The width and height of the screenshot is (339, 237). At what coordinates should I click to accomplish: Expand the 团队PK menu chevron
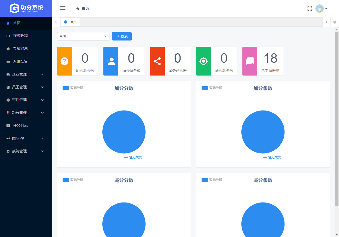(x=42, y=138)
